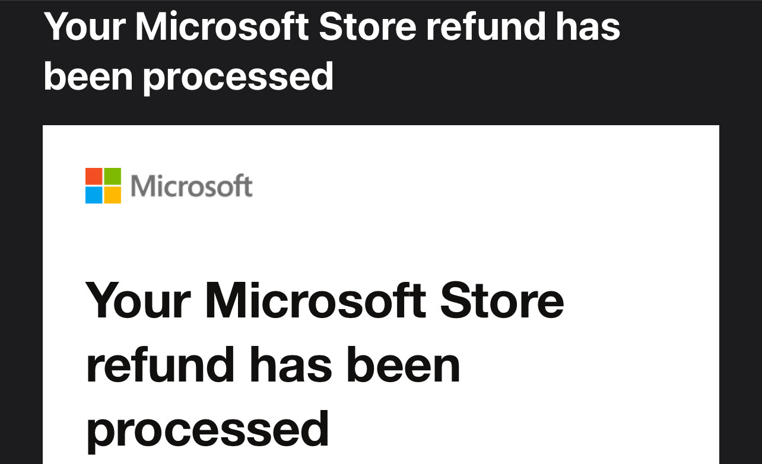762x464 pixels.
Task: Click the empty white area right of the Microsoft wordmark
Action: coord(475,186)
